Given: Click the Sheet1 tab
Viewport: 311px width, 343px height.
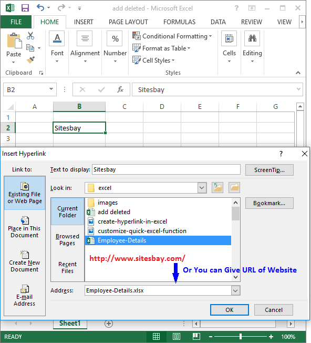Looking at the screenshot, I should pyautogui.click(x=70, y=324).
